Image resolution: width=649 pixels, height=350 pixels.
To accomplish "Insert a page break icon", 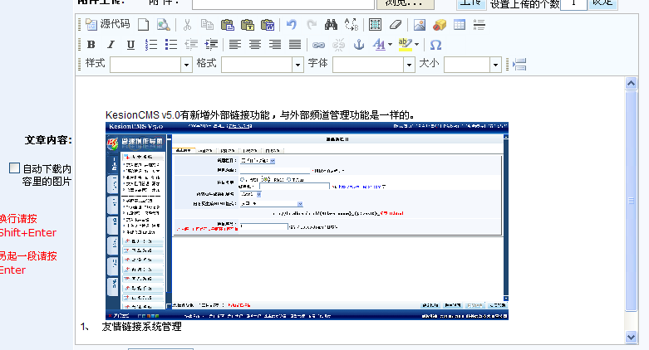I will [x=519, y=65].
